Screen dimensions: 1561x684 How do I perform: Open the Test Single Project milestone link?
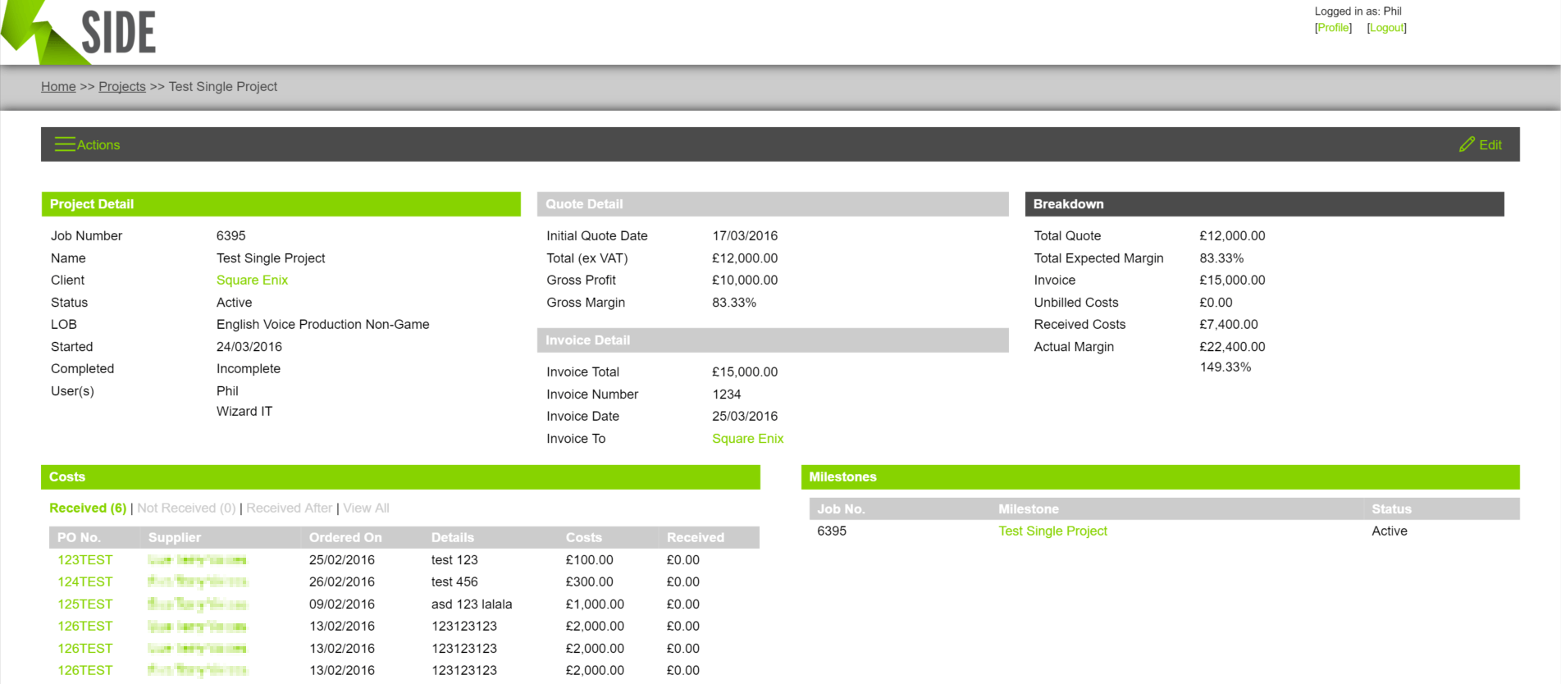click(x=1052, y=531)
